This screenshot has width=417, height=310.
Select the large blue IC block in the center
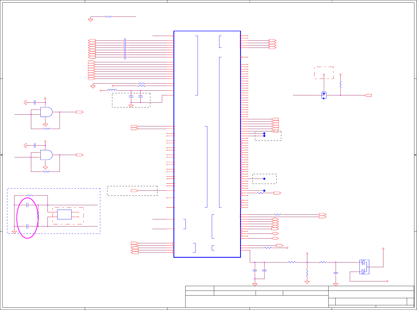[x=207, y=144]
